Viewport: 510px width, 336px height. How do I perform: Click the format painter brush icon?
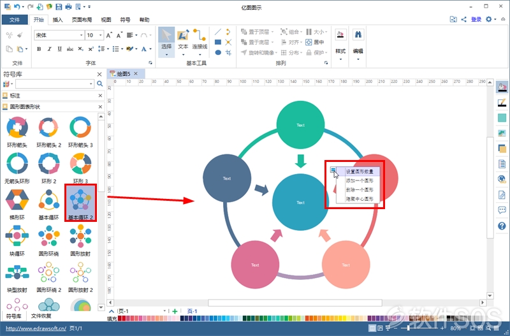[20, 35]
